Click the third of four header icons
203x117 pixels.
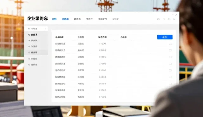[x=169, y=19]
